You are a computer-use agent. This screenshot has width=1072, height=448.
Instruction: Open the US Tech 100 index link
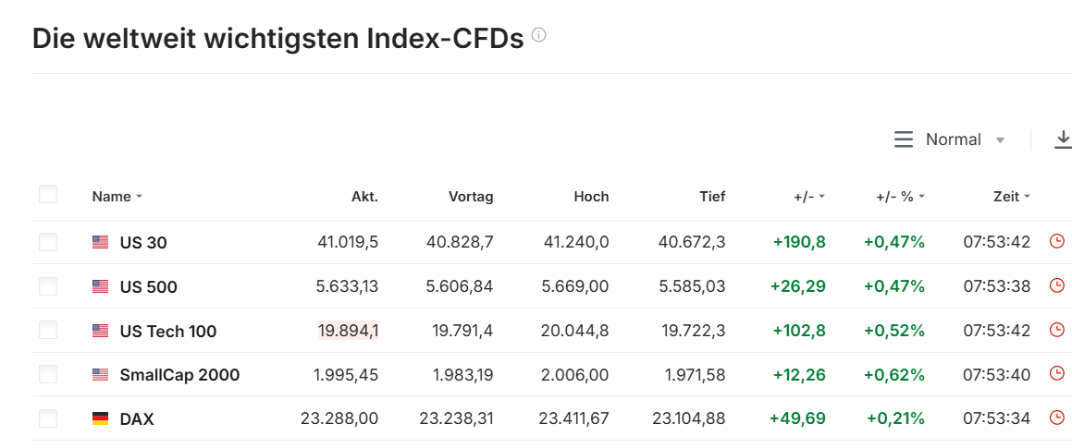coord(167,331)
